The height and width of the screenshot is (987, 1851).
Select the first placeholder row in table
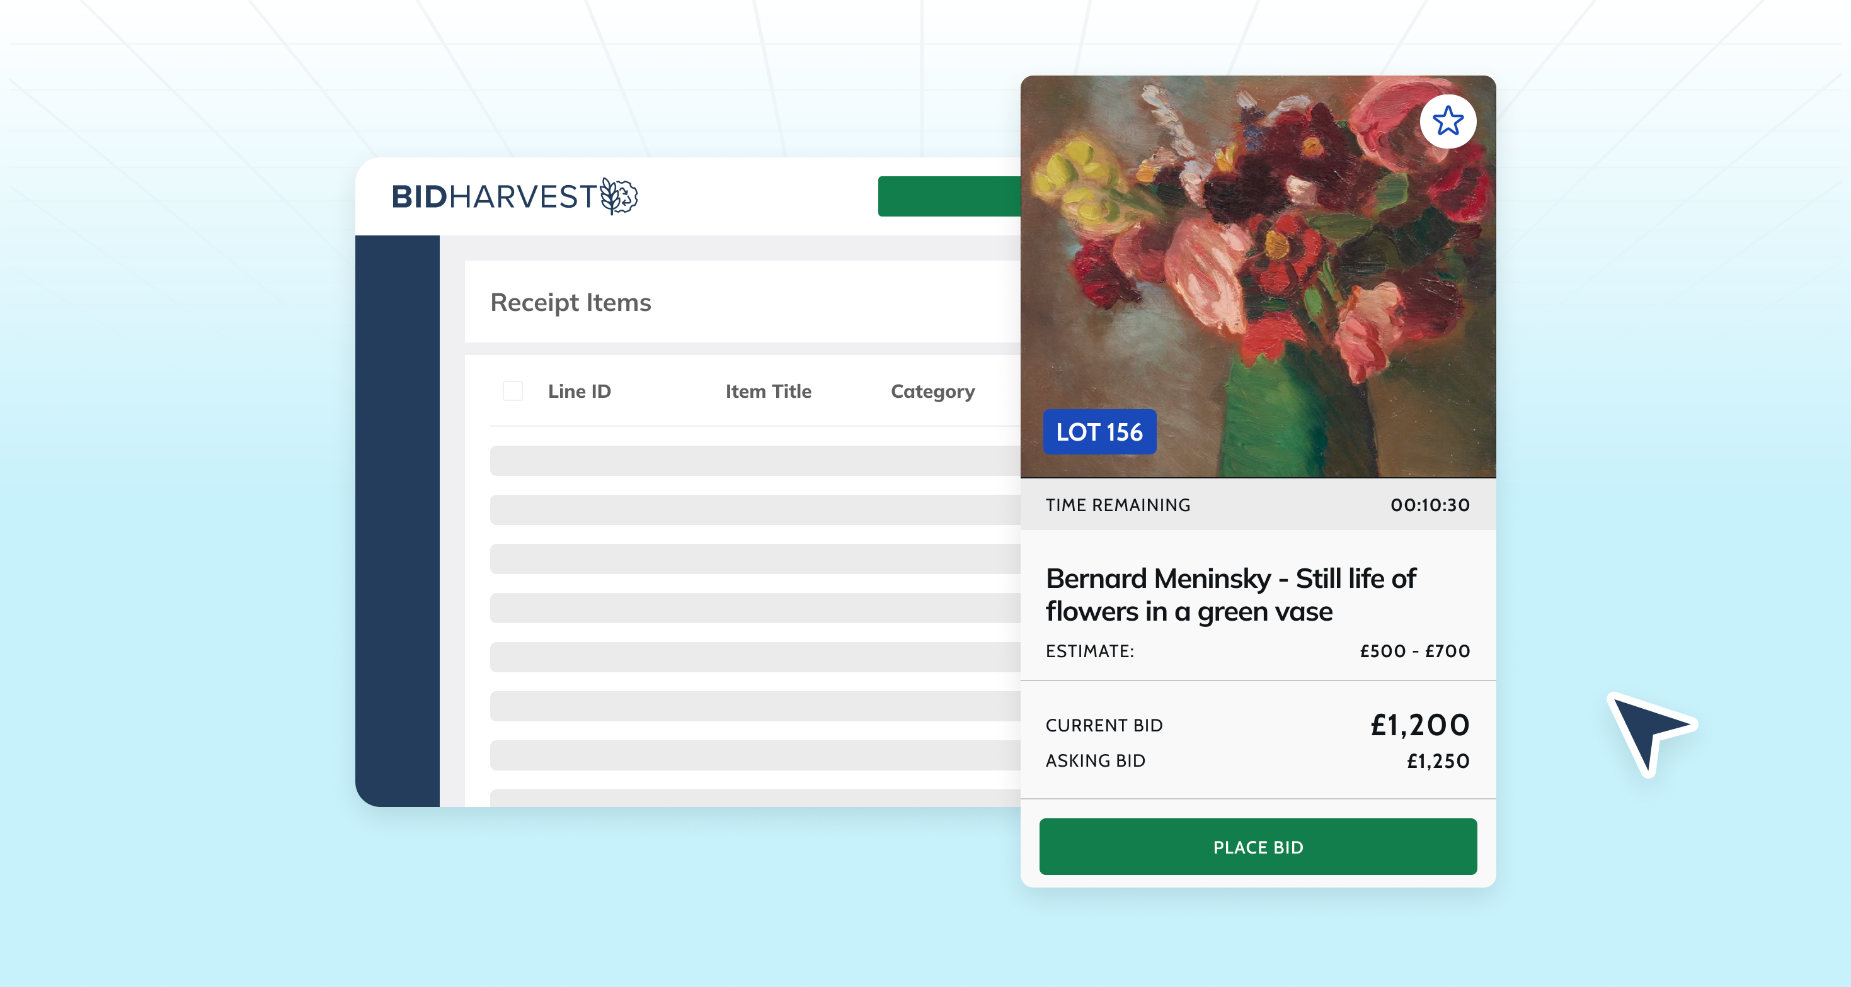pos(755,460)
